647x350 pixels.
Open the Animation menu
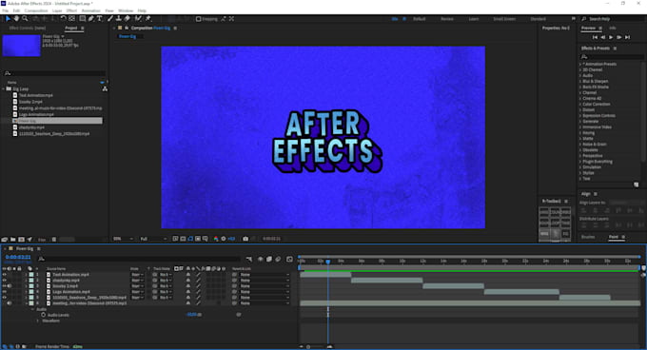point(90,10)
